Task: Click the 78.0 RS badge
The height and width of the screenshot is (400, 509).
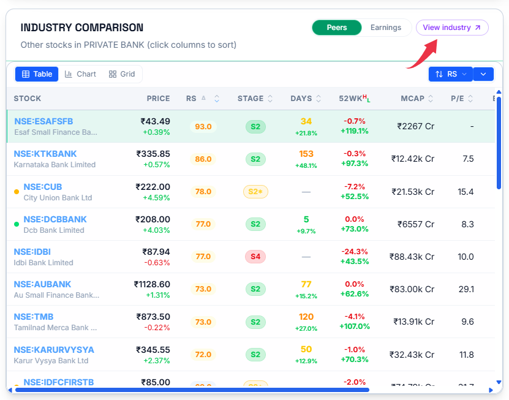Action: tap(203, 192)
